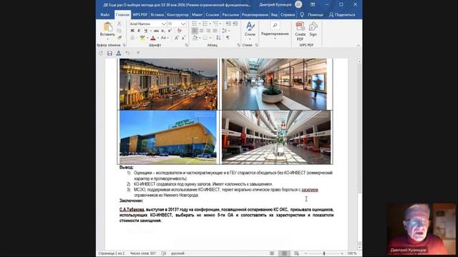Click the Undo arrow in quick access toolbar
The width and height of the screenshot is (458, 257).
[127, 53]
